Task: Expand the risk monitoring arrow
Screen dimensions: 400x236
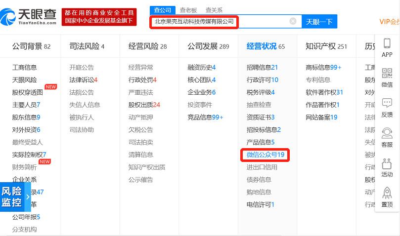Action: point(28,197)
